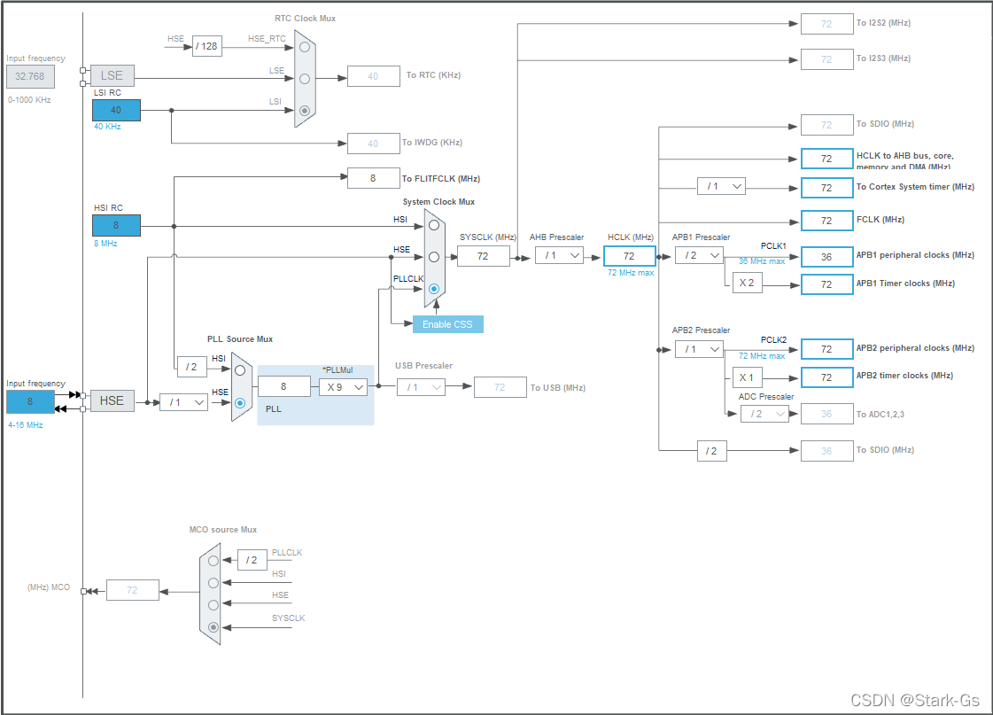Click the MCO /2 prescaler box
The width and height of the screenshot is (993, 715).
(251, 559)
